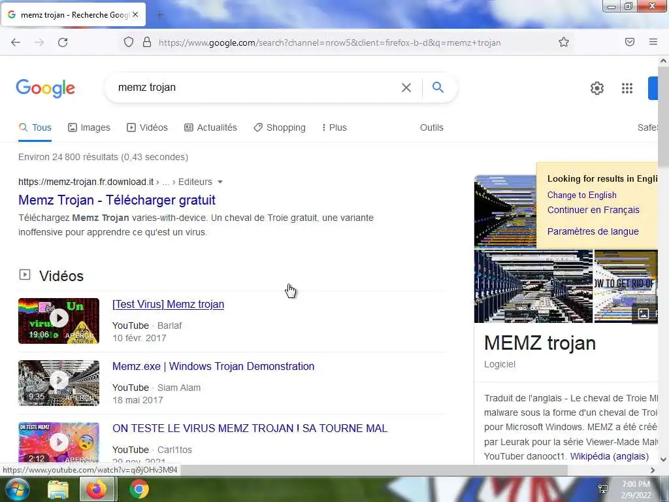Go back with the browser back arrow
Image resolution: width=669 pixels, height=502 pixels.
(16, 42)
